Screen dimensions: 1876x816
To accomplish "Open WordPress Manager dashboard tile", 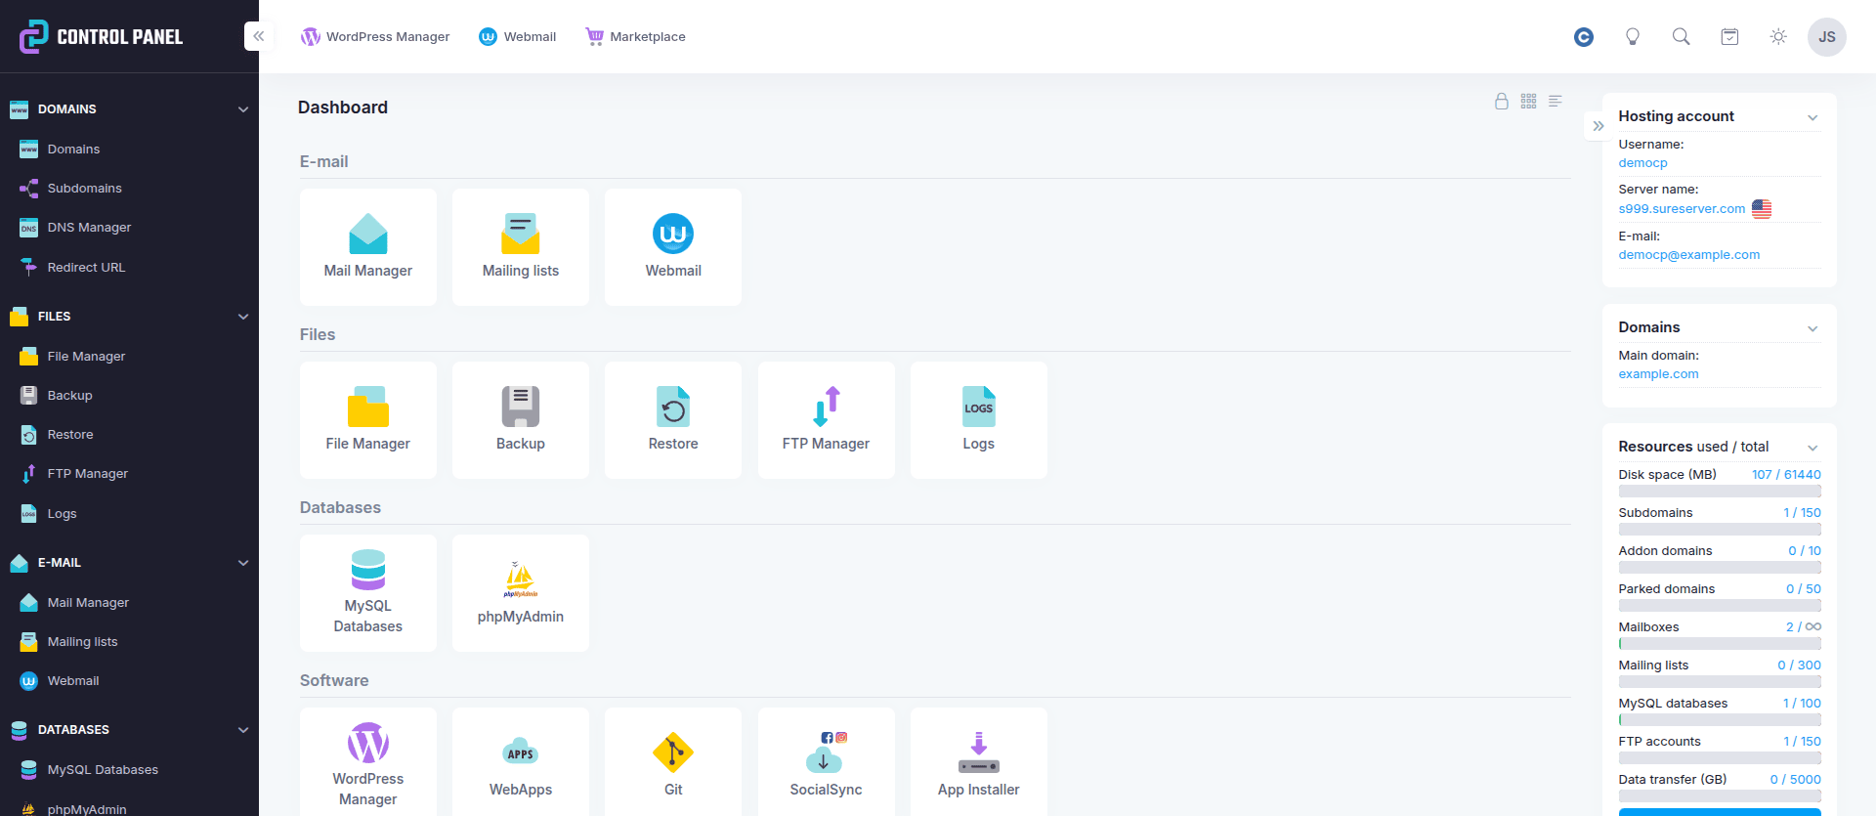I will click(367, 762).
